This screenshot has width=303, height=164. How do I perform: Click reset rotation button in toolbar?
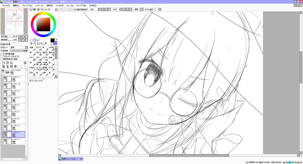point(131,9)
